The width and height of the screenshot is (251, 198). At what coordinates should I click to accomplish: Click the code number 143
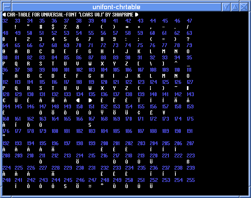click(190, 94)
